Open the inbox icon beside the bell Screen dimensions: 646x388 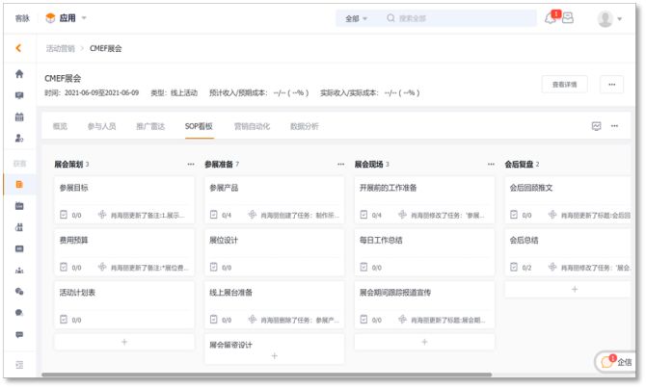tap(568, 18)
